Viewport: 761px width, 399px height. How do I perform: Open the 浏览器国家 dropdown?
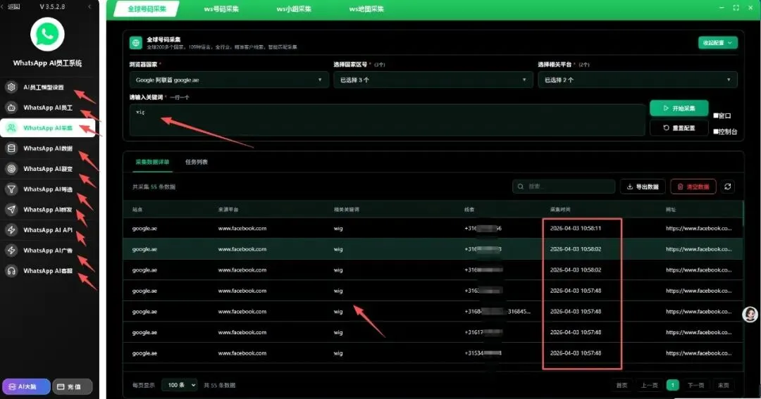click(229, 80)
